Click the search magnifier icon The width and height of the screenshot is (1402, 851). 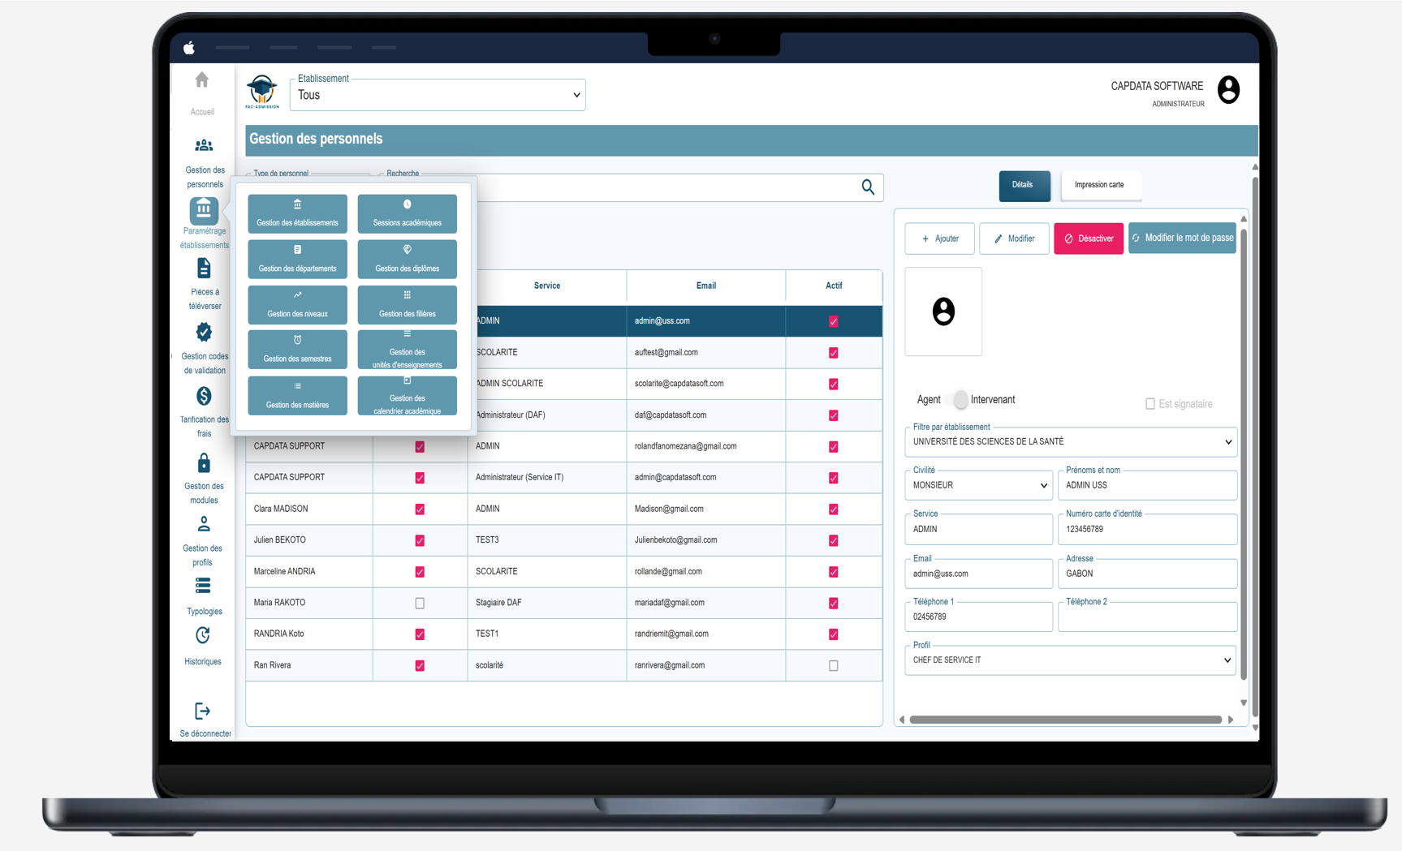(x=868, y=187)
